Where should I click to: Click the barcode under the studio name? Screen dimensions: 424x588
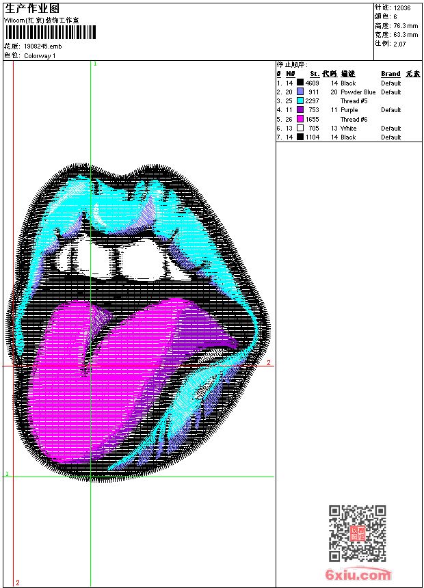51,32
